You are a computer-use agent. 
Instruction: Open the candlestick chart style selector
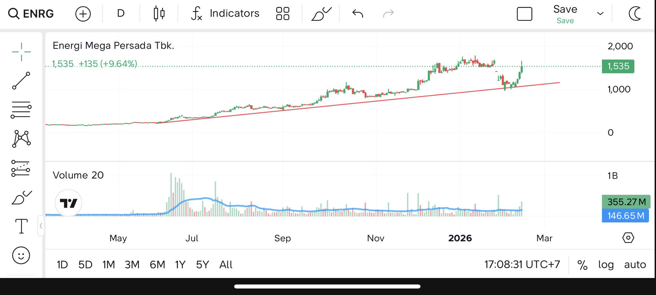[x=159, y=14]
